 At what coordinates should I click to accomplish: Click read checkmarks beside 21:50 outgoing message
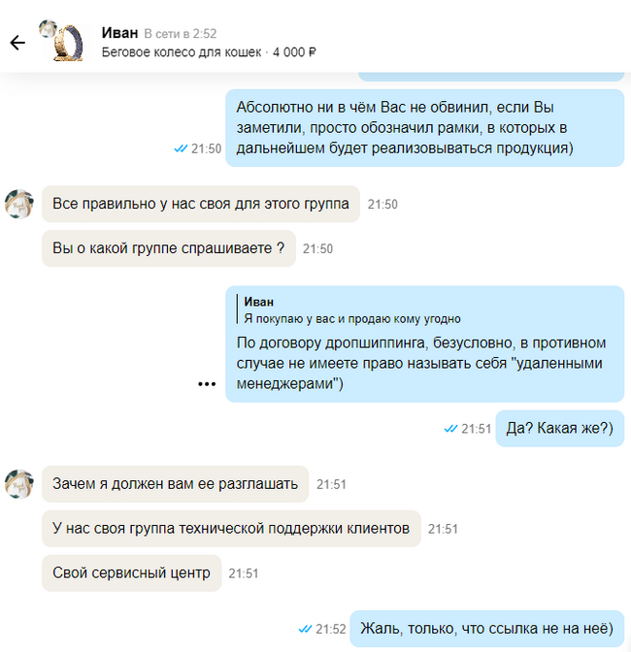point(181,148)
